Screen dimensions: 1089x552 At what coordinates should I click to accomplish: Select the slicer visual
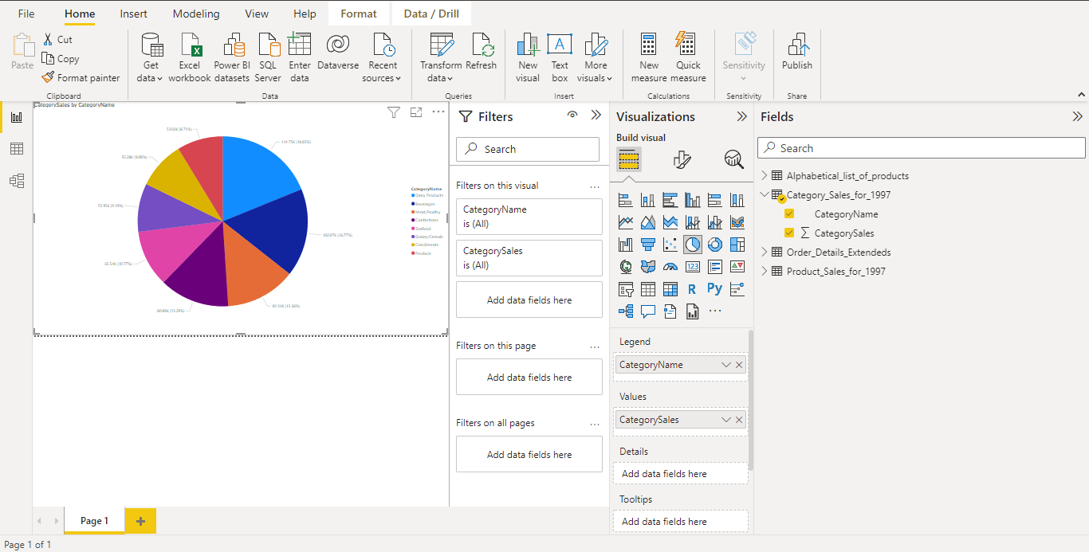[626, 289]
